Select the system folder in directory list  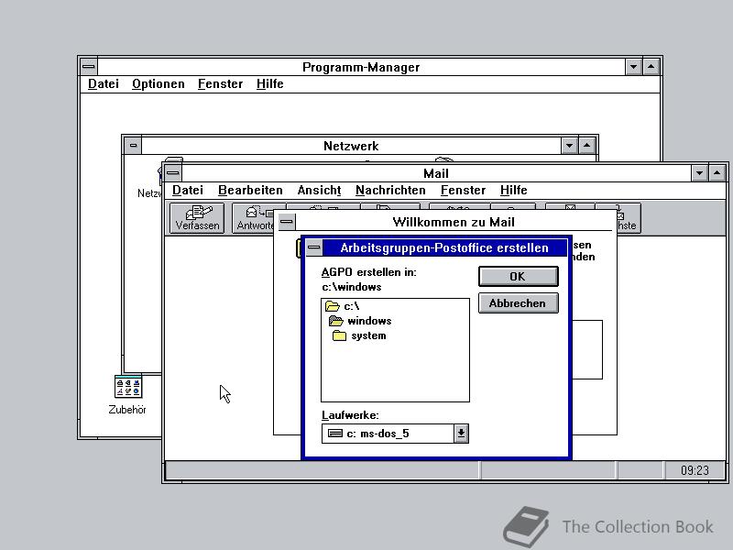359,335
